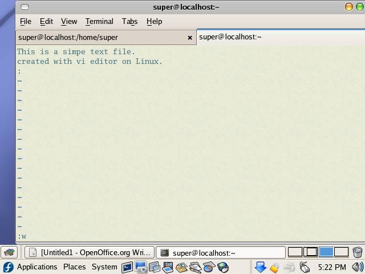Click the show desktop icon

coord(9,252)
